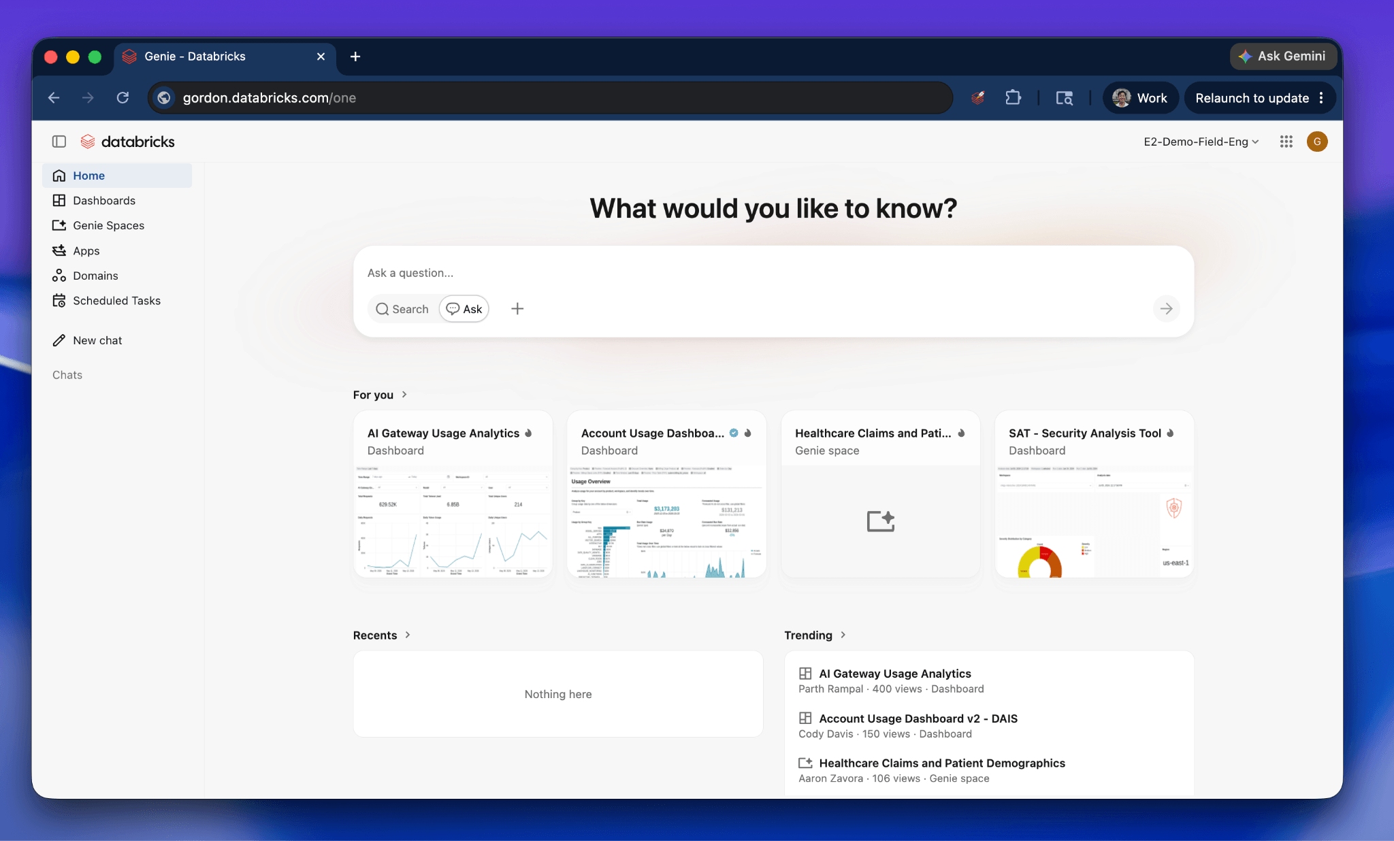Click Ask Gemini button
Viewport: 1394px width, 841px height.
1282,56
